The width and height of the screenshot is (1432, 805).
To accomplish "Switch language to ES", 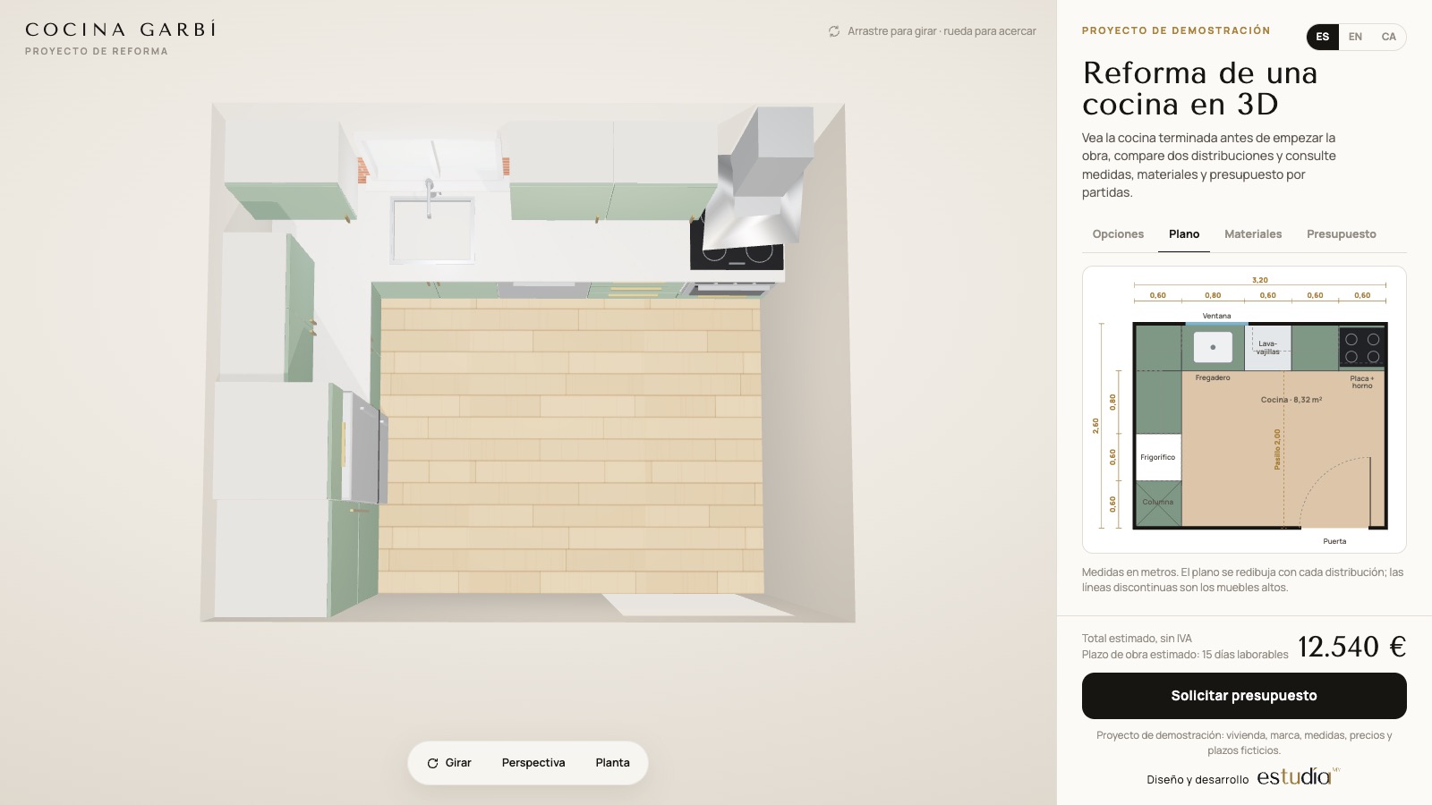I will [x=1323, y=37].
